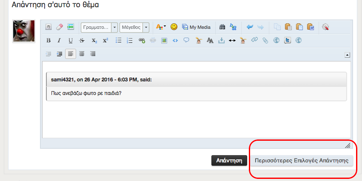Click the clown avatar thumbnail
The height and width of the screenshot is (181, 362).
click(24, 31)
